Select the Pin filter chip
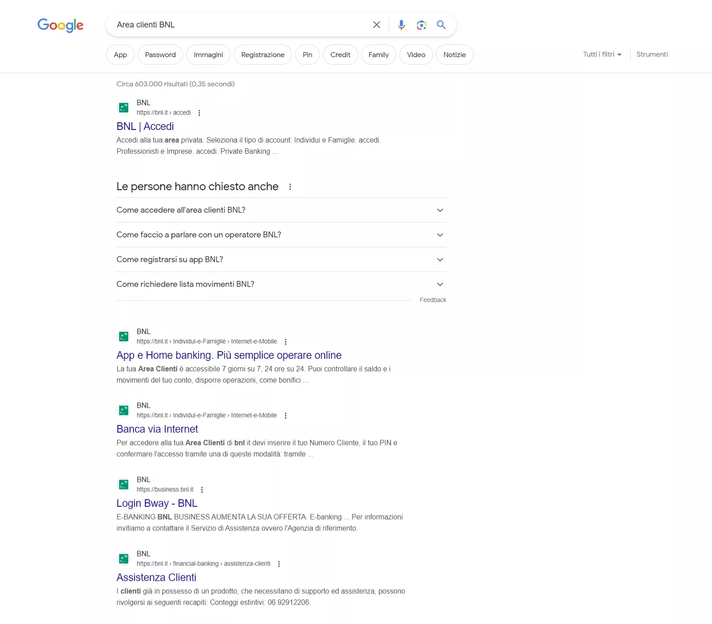This screenshot has height=624, width=712. [308, 55]
